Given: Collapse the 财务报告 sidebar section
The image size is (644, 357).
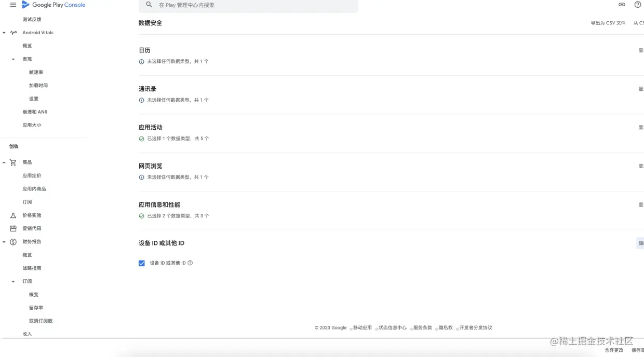Looking at the screenshot, I should tap(4, 241).
